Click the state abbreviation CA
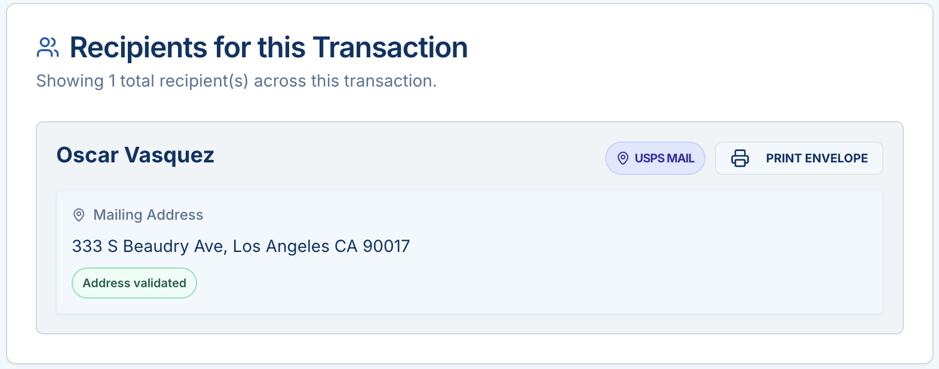 tap(346, 247)
